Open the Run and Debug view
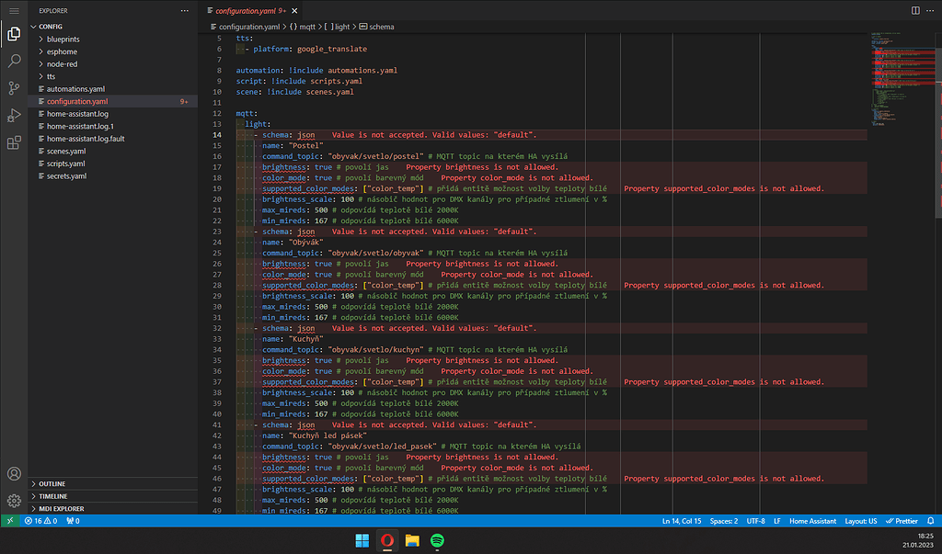Viewport: 942px width, 554px height. pos(14,115)
